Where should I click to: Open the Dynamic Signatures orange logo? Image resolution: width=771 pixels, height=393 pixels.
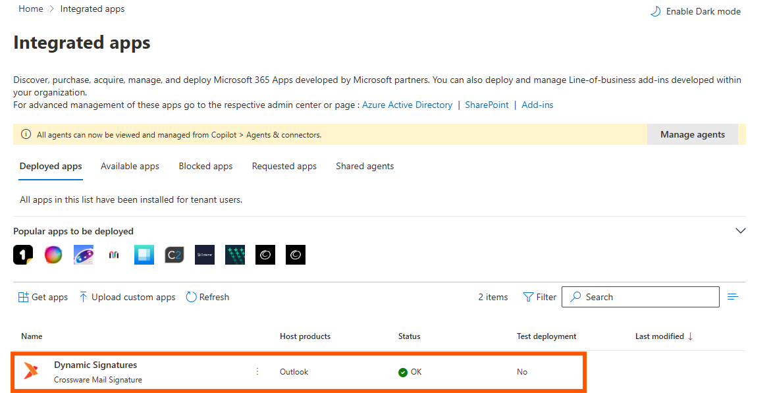pos(31,371)
